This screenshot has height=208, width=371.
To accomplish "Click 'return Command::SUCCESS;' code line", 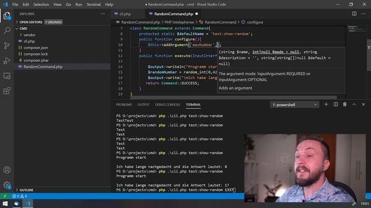I will click(x=173, y=83).
